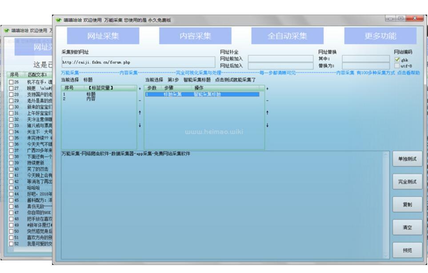Enable the utf-8 encoding checkbox
428x273 pixels.
[x=397, y=66]
